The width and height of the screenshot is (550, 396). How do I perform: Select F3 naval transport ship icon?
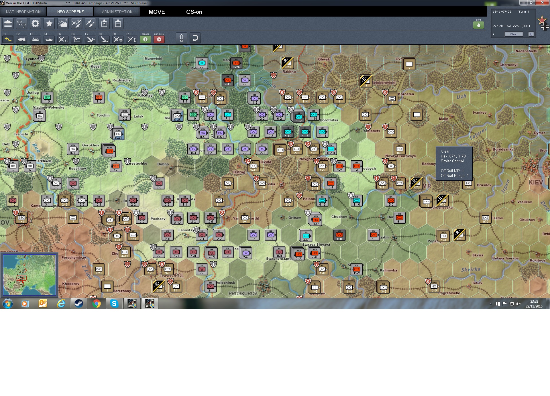pyautogui.click(x=36, y=39)
